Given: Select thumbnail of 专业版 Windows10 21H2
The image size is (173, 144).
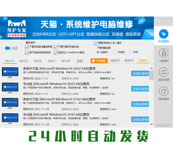Looking at the screenshot, I should 10,119.
